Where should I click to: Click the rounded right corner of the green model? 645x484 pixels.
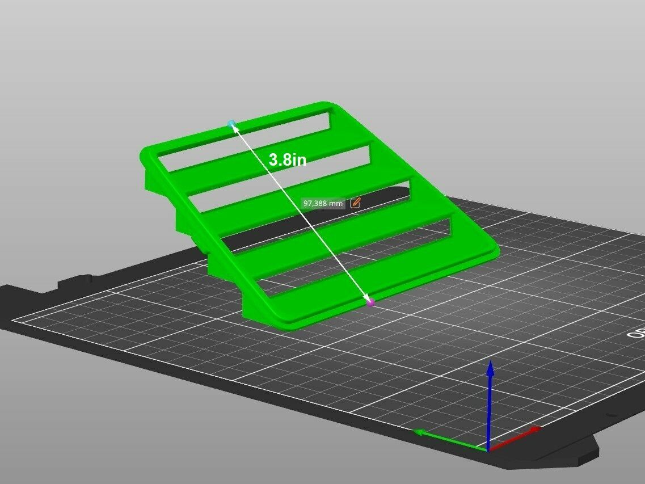[492, 251]
